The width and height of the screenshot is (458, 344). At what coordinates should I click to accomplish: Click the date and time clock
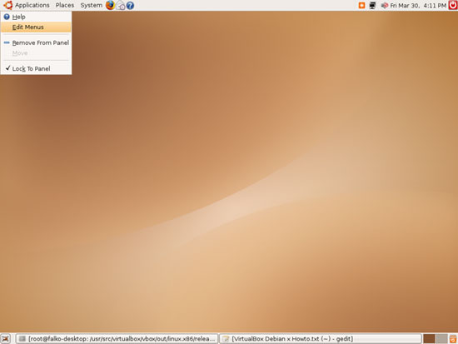[418, 5]
